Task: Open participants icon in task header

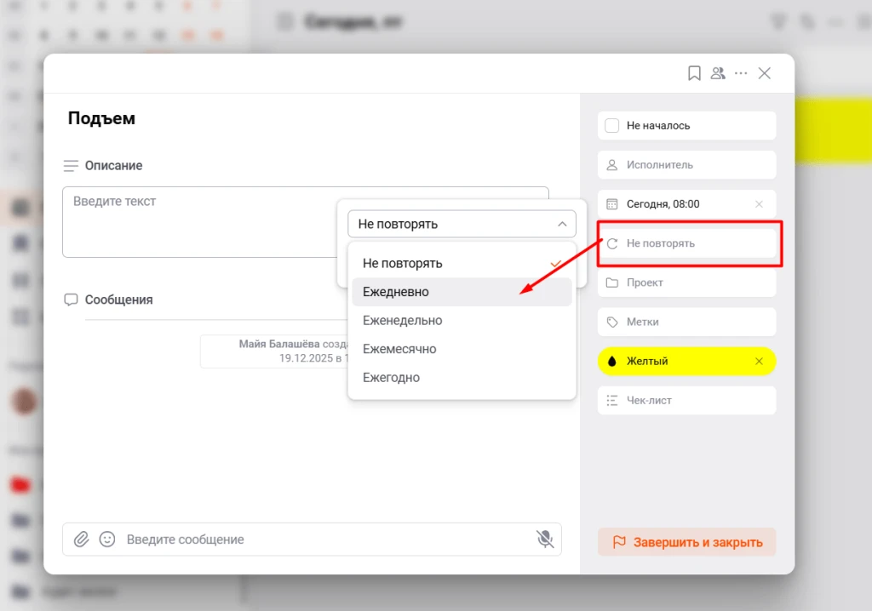Action: coord(718,73)
